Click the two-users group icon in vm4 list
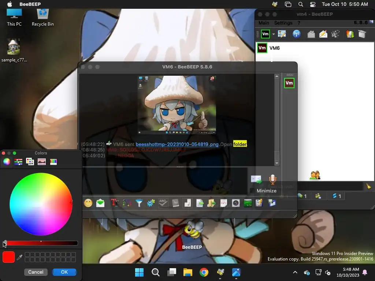This screenshot has width=375, height=281. (315, 175)
